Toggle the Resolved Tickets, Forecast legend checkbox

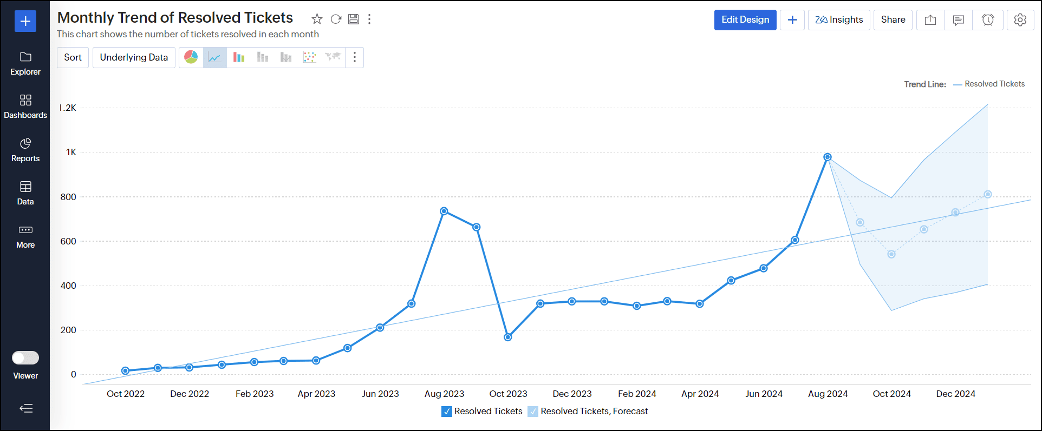533,412
